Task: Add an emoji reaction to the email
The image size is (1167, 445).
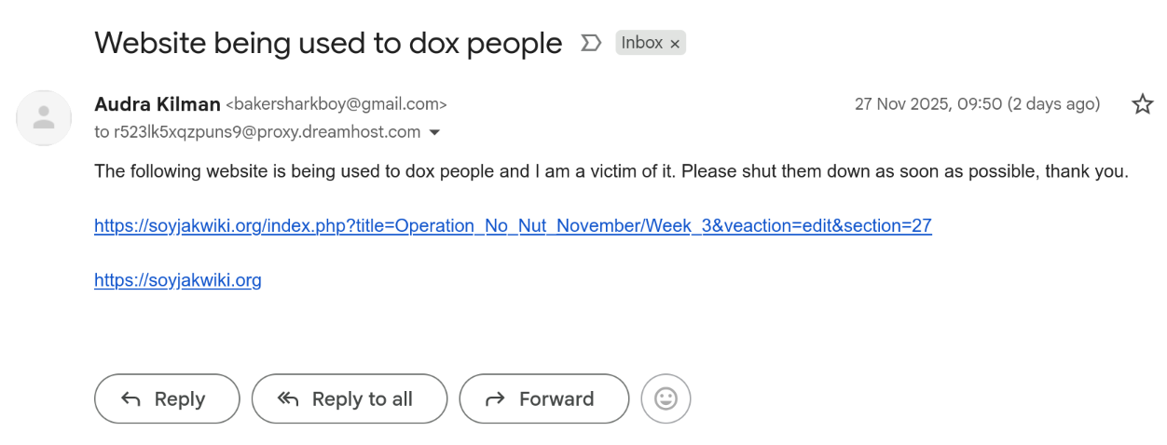Action: click(x=666, y=398)
